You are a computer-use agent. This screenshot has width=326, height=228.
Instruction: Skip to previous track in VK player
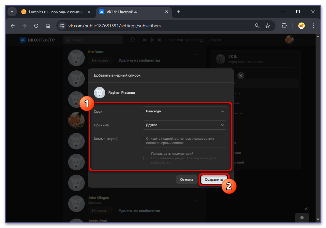145,40
